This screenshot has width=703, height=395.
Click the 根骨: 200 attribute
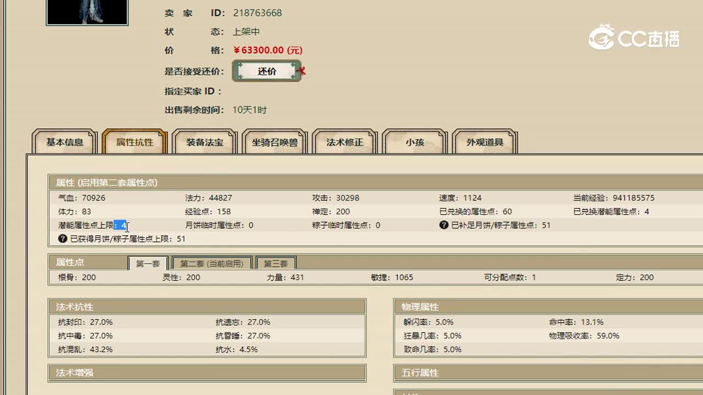pyautogui.click(x=77, y=277)
